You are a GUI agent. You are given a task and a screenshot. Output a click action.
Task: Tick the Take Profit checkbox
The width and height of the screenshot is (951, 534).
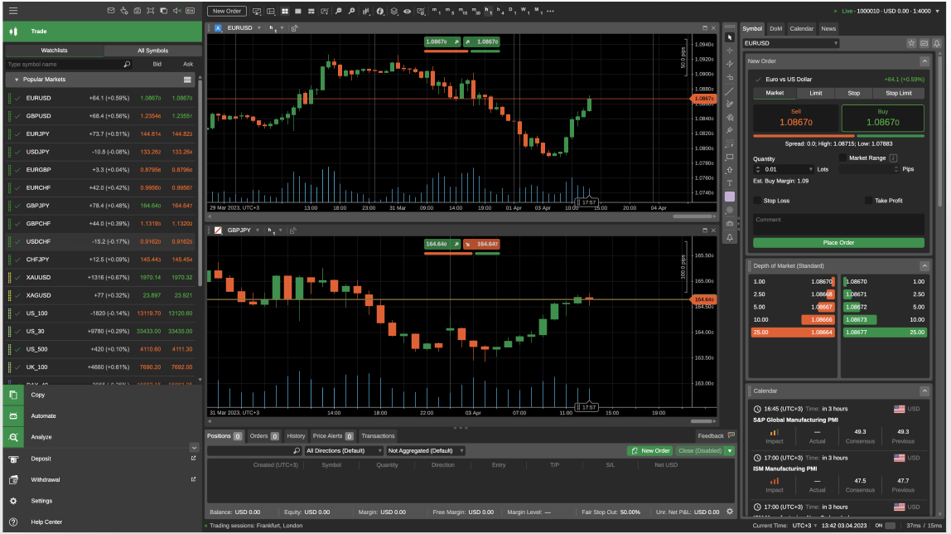click(868, 201)
